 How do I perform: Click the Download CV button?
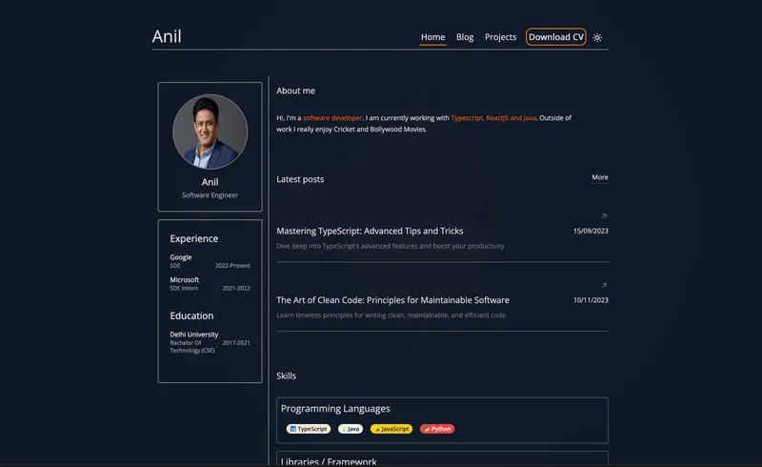[x=556, y=37]
